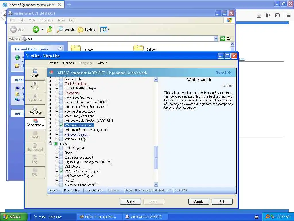The height and width of the screenshot is (221, 294).
Task: Open the Options menu in vLite
Action: [68, 63]
